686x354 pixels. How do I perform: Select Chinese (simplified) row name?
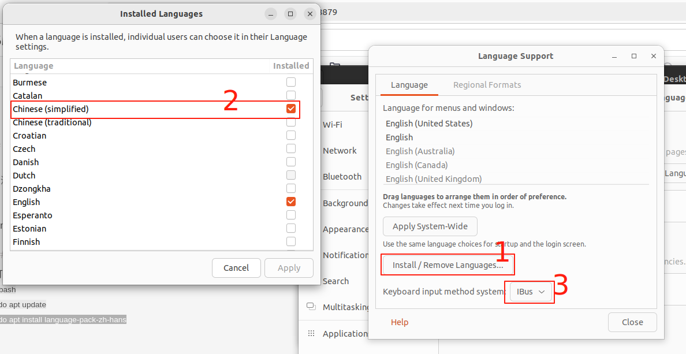(51, 109)
